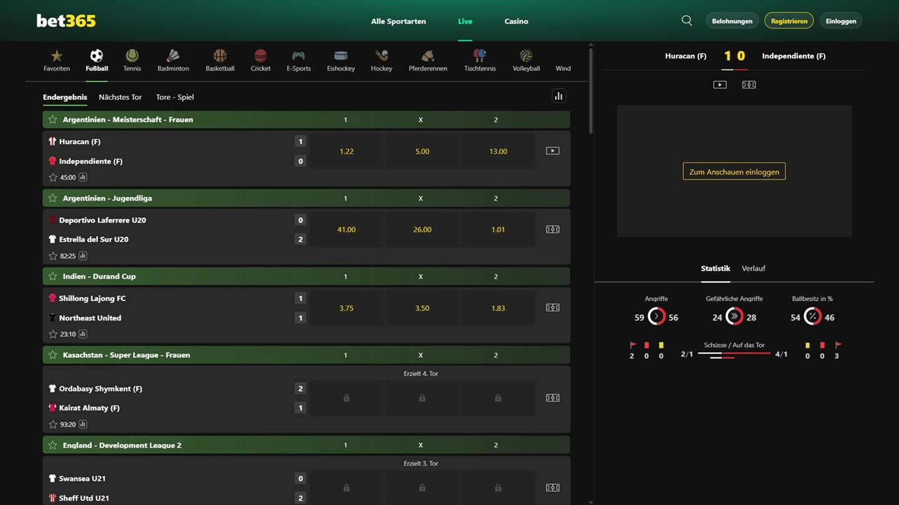Favorite the England Development League 2 star

coord(52,445)
